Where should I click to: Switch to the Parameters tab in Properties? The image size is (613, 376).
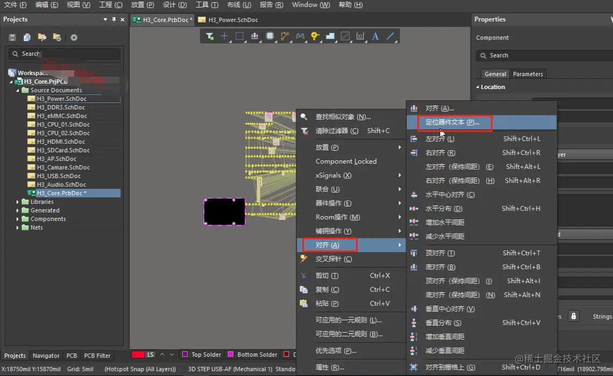pyautogui.click(x=528, y=74)
